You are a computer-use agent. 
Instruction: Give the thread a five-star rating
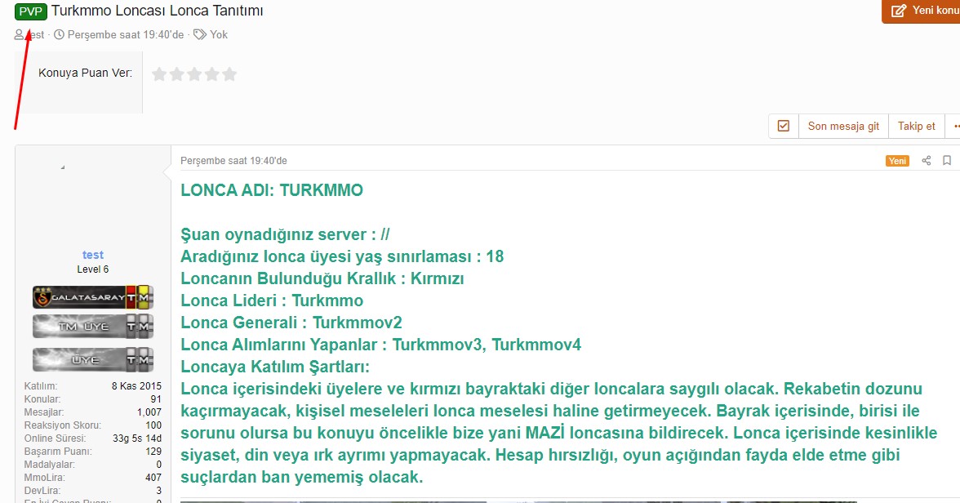point(229,74)
